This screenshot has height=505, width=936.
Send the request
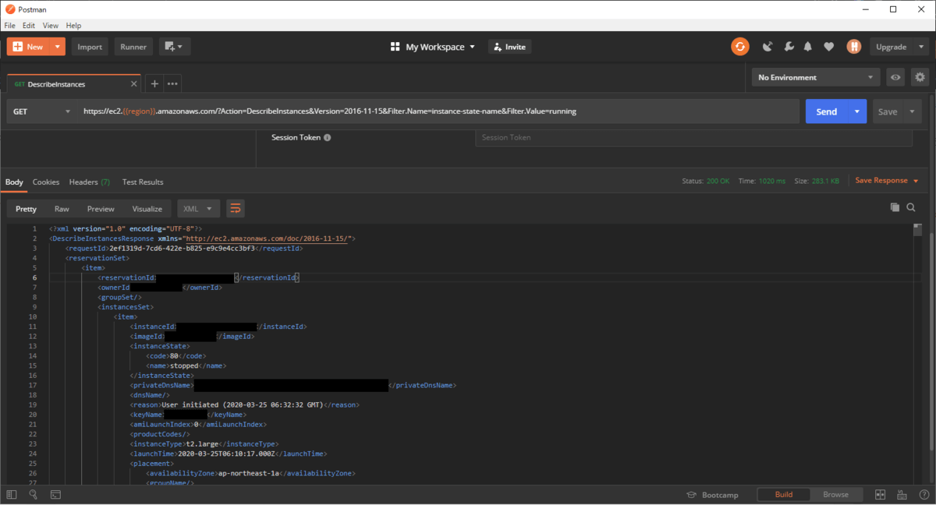click(827, 111)
